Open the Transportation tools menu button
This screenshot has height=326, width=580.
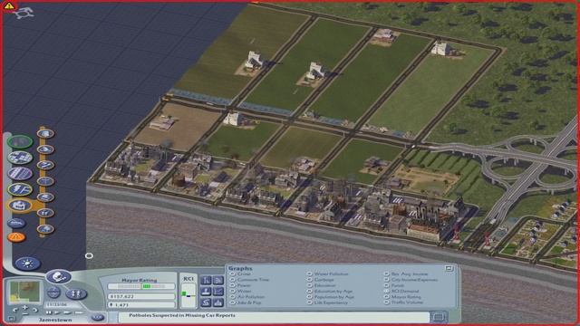point(20,173)
